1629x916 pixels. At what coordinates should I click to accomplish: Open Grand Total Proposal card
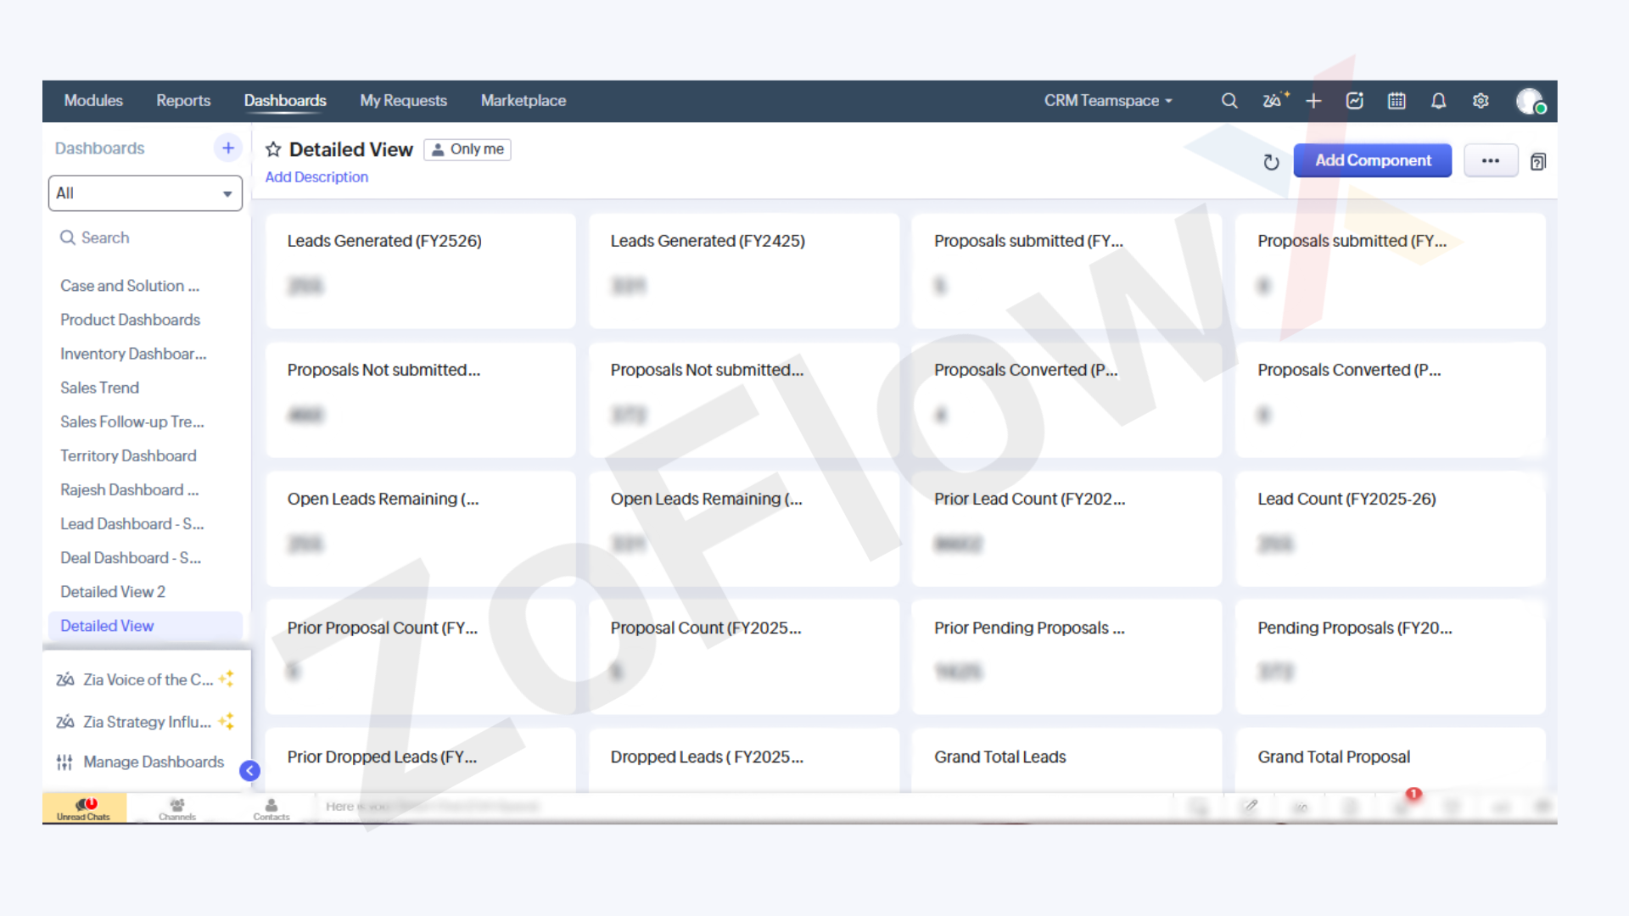pos(1391,761)
